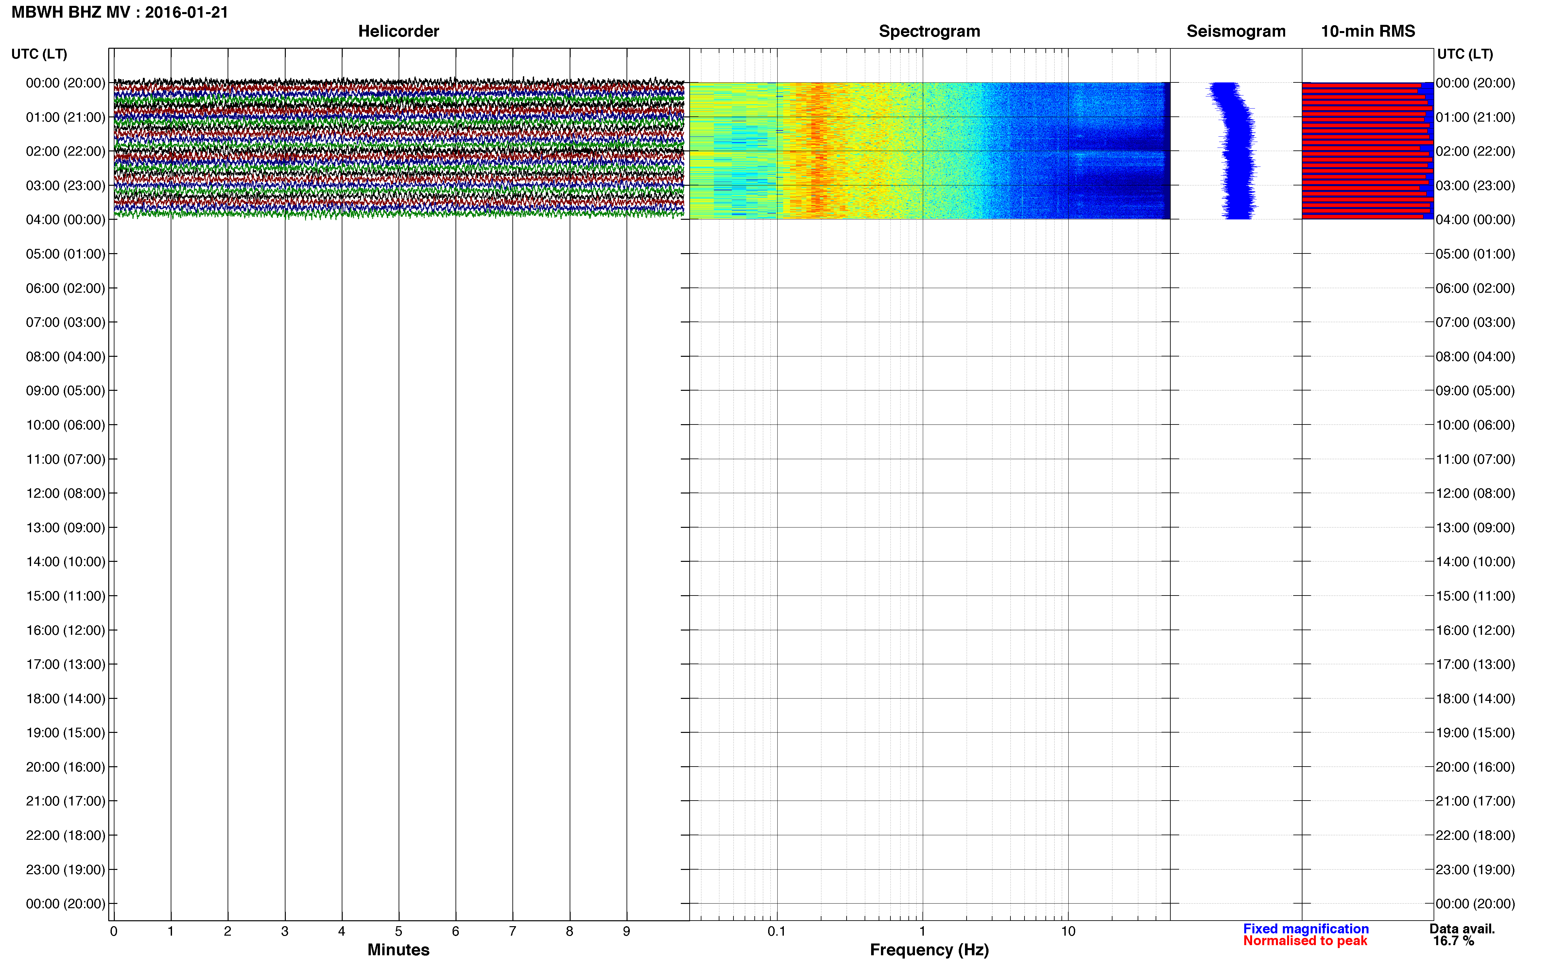The image size is (1550, 969).
Task: Click the 1 Hz frequency tick label
Action: (x=922, y=932)
